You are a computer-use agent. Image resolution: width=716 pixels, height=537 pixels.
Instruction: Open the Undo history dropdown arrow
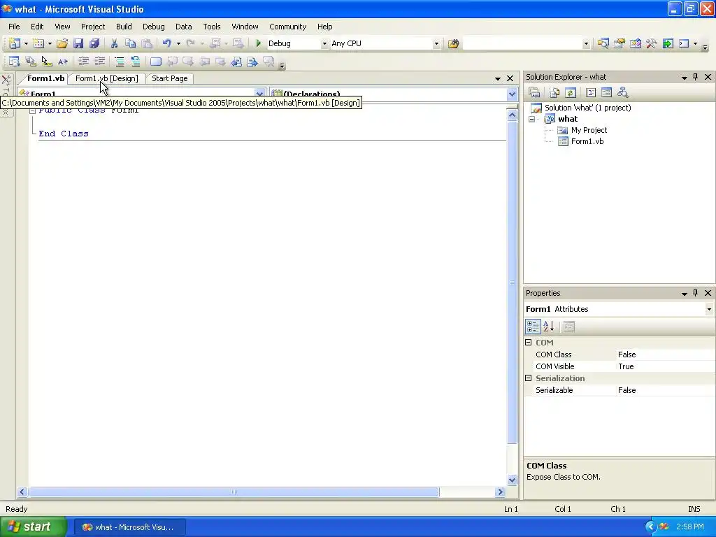coord(178,43)
